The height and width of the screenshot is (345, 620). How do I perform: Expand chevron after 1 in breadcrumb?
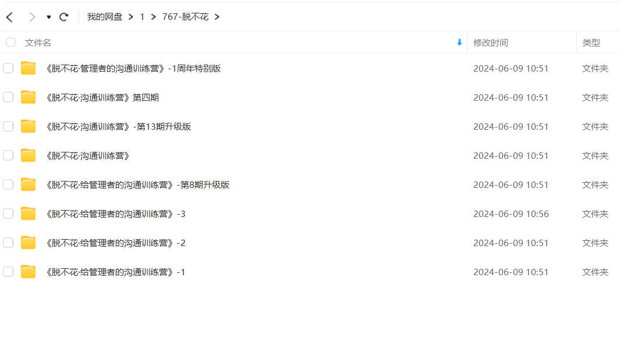click(x=154, y=17)
